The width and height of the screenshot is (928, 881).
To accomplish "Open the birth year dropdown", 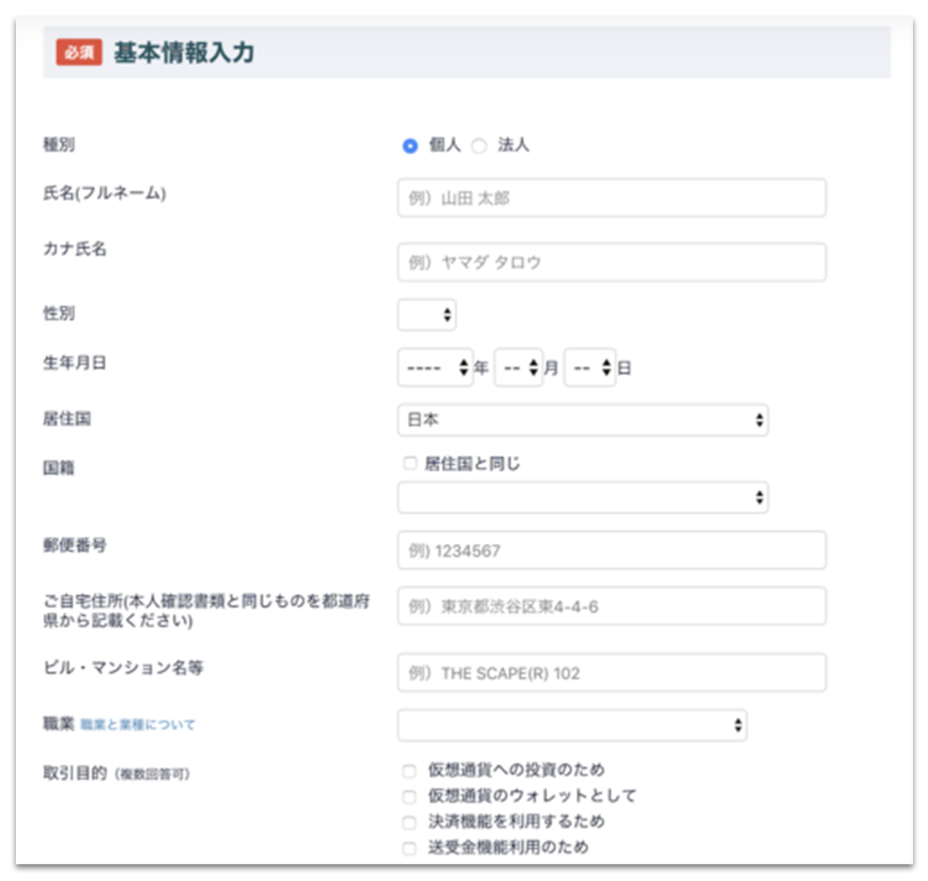I will tap(434, 367).
